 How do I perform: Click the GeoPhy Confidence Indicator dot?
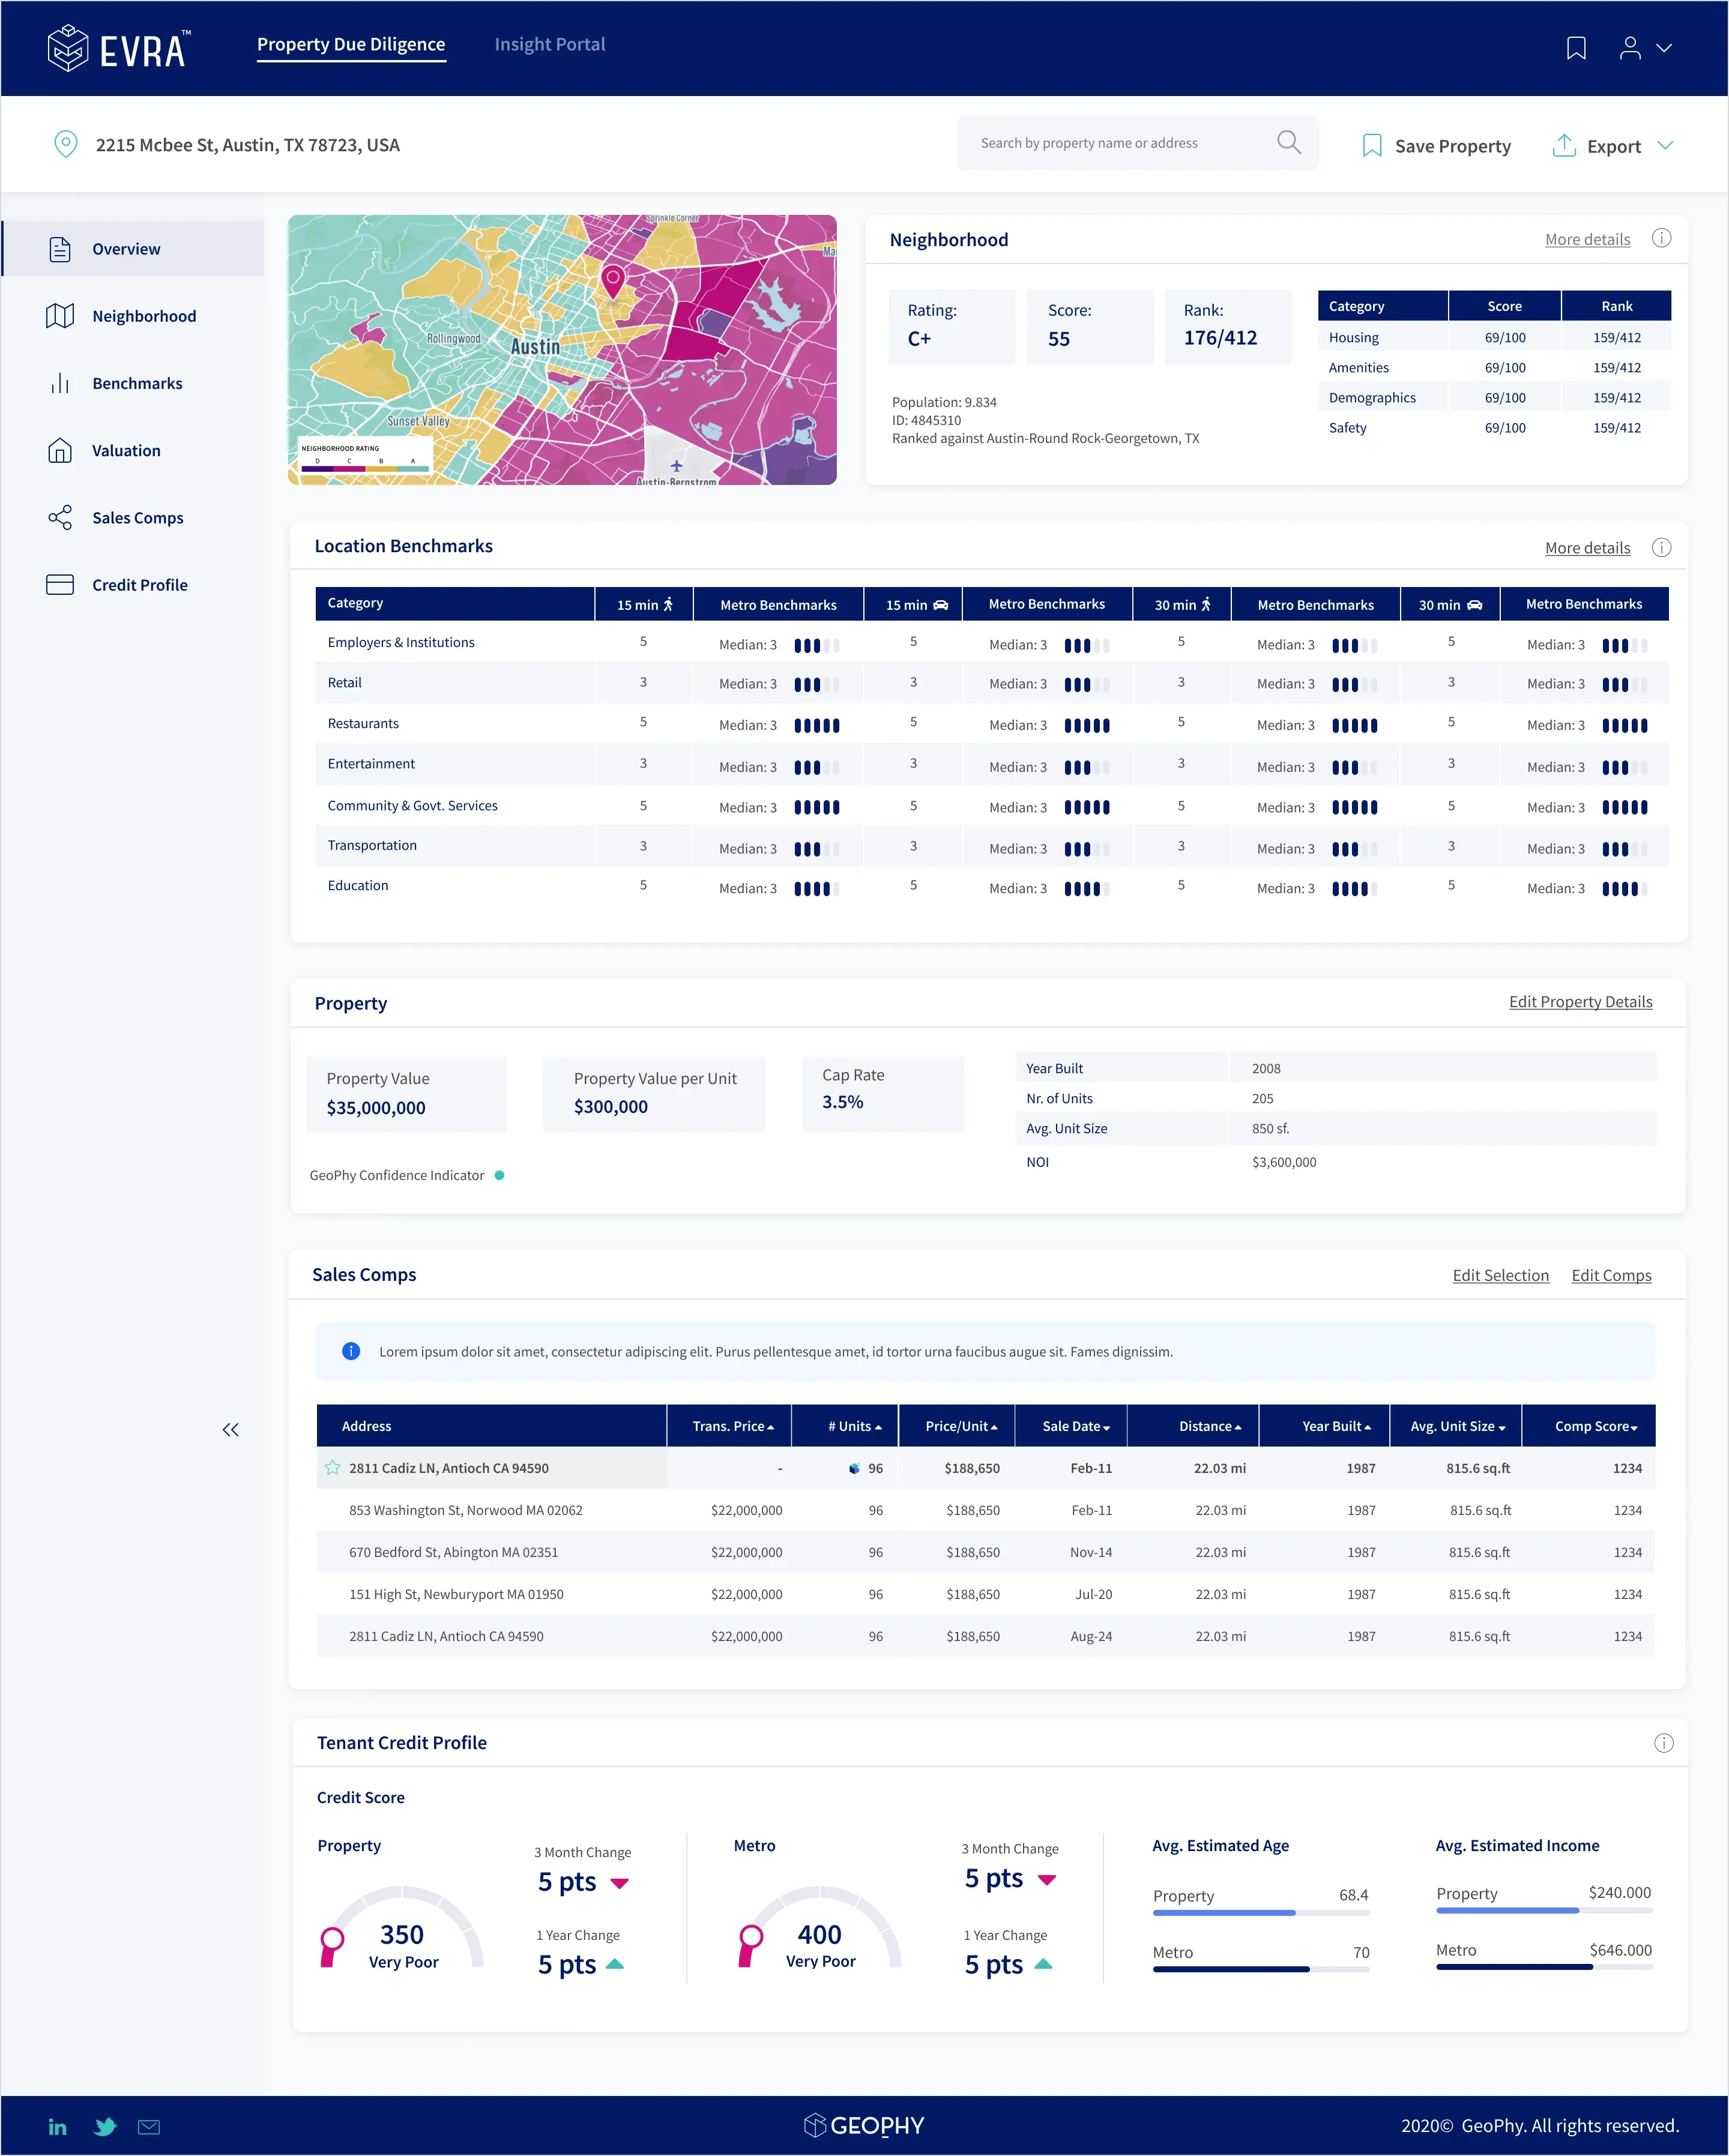click(x=499, y=1175)
